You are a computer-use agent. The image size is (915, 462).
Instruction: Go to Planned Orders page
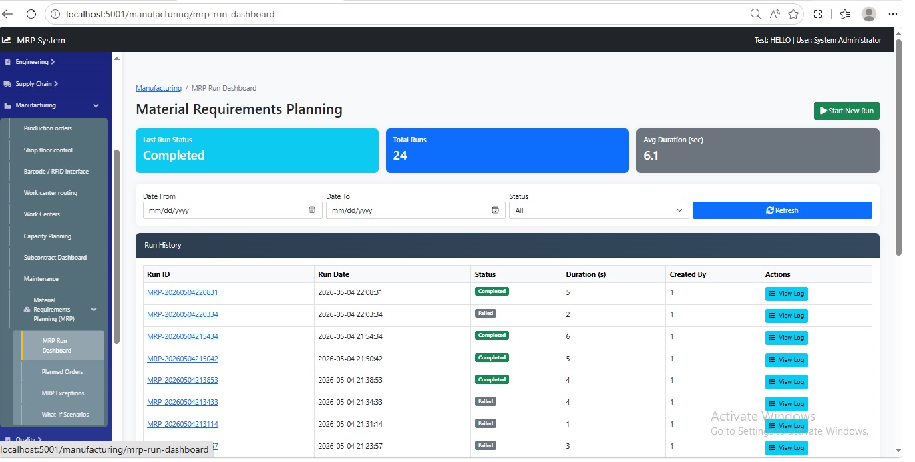63,372
